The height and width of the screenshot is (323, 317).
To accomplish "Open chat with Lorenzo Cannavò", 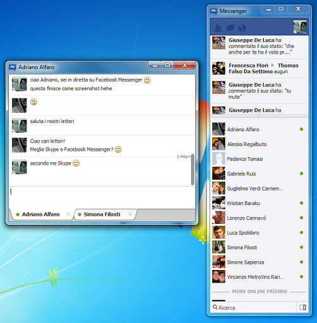I will coord(259,218).
